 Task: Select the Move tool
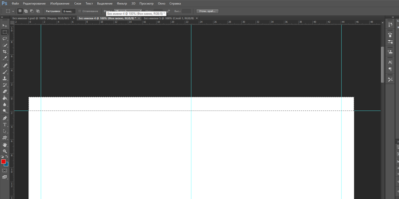5,25
